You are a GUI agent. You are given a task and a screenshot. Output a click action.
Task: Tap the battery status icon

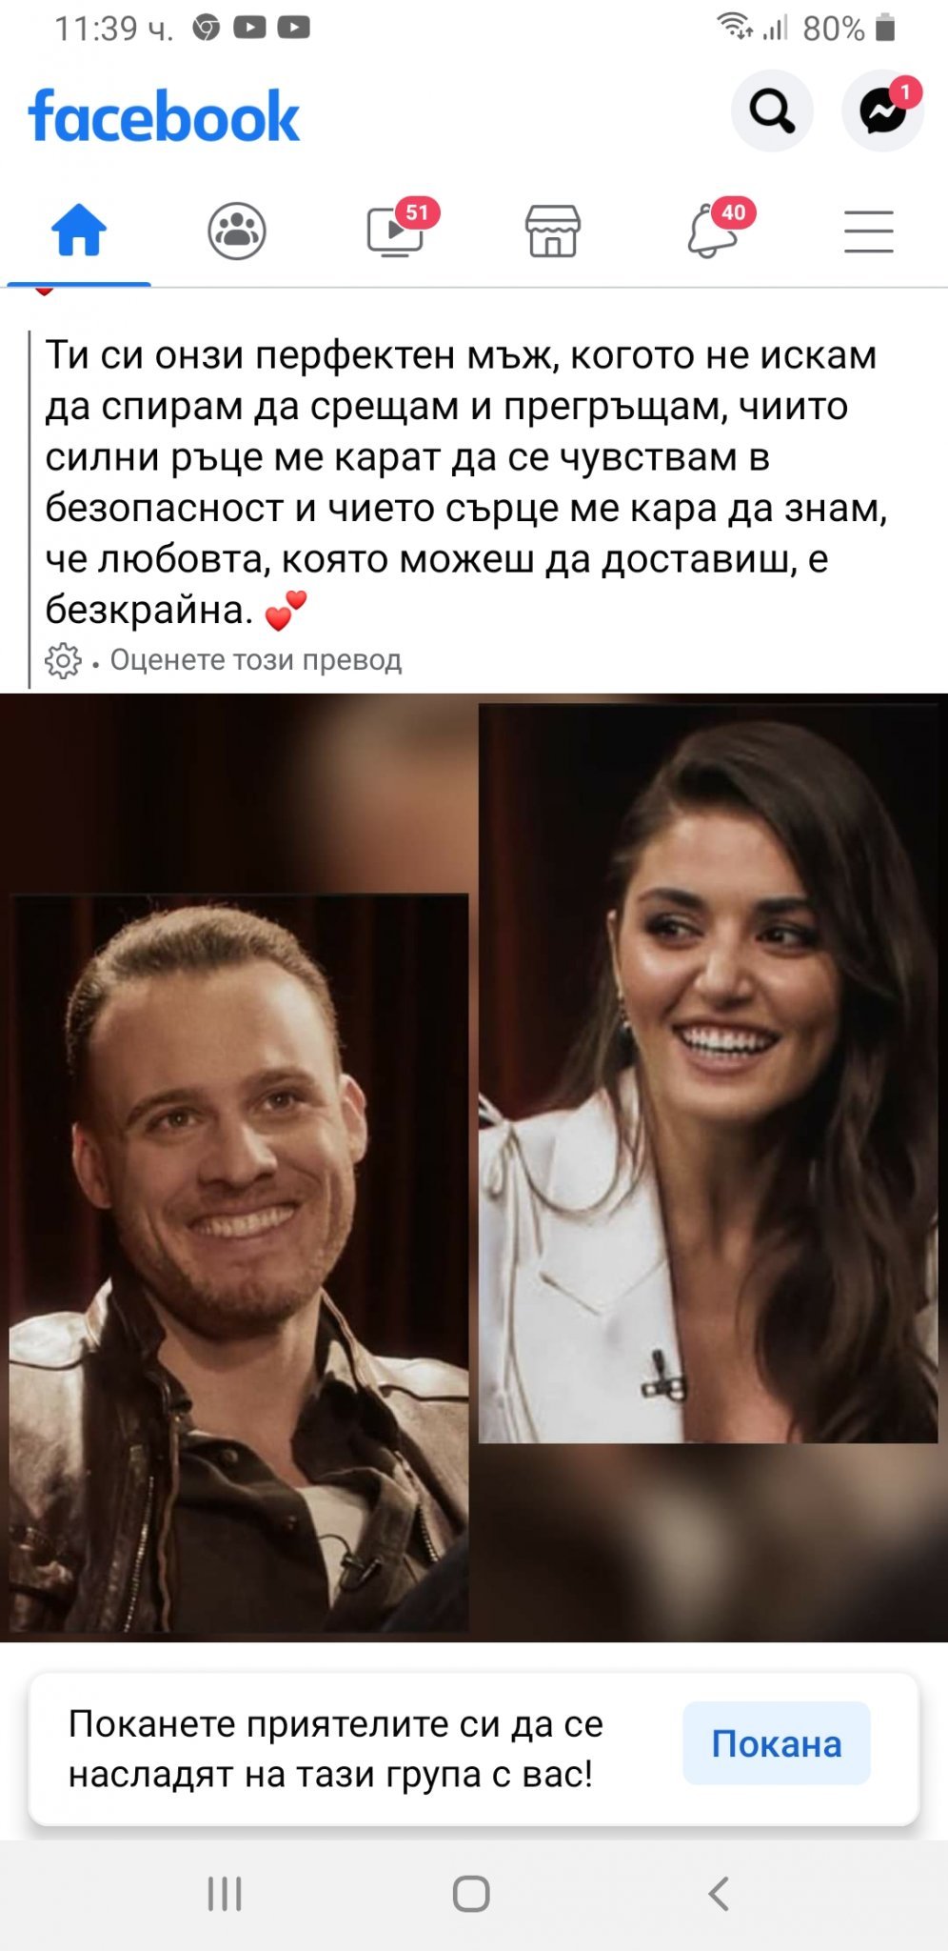885,29
